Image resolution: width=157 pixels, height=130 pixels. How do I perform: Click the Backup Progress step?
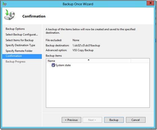(15, 62)
